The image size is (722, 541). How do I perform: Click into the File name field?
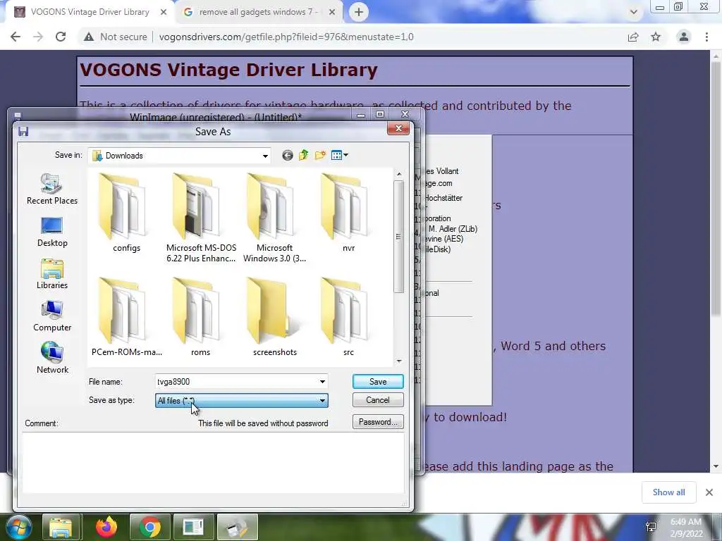236,382
